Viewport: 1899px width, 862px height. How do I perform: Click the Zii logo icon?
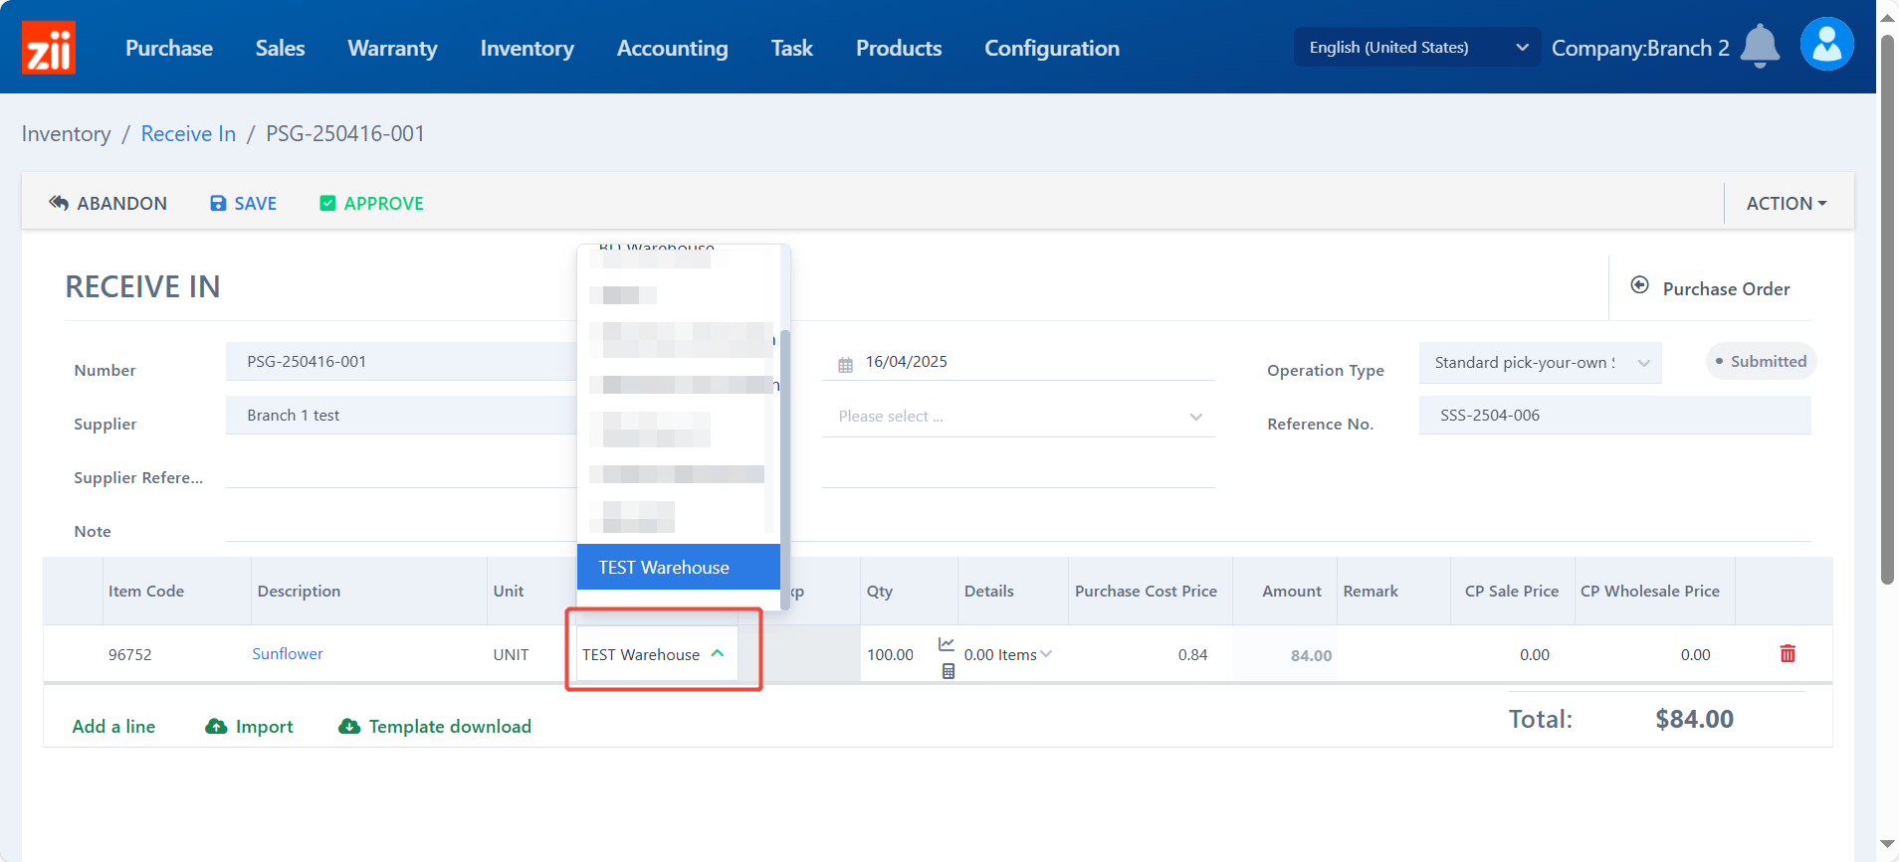pos(48,48)
